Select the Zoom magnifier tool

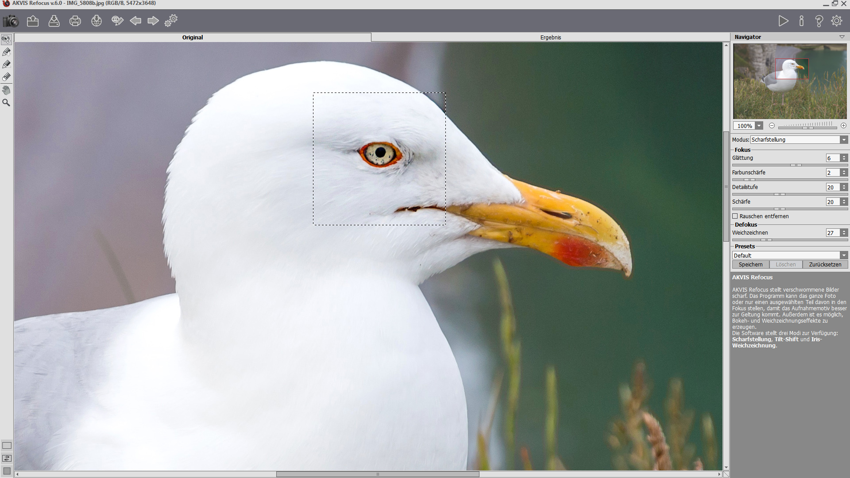click(x=6, y=103)
